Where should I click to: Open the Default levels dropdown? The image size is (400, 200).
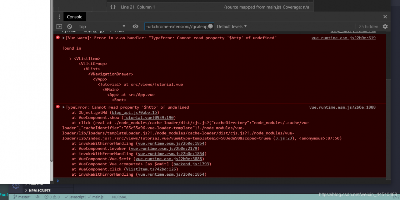pyautogui.click(x=232, y=27)
